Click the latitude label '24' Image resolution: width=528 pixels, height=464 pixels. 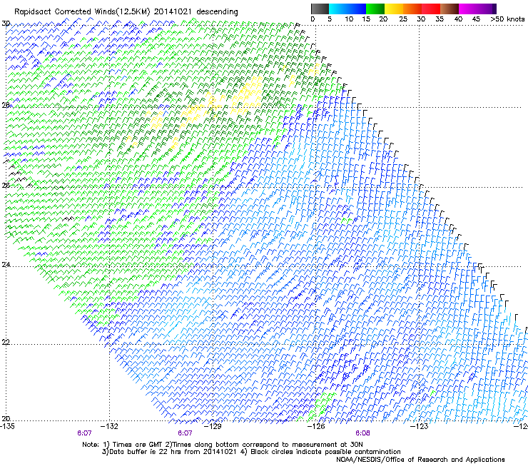tap(6, 265)
